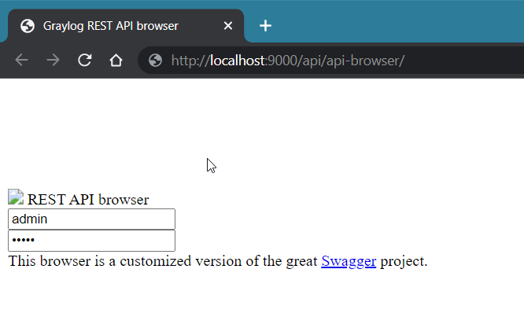Screen dimensions: 524x328
Task: Click the "REST API browser" heading text
Action: 88,200
